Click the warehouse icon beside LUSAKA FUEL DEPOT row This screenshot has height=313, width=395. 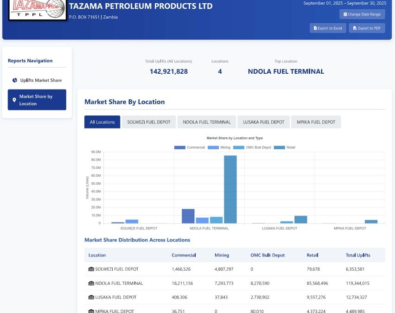91,297
